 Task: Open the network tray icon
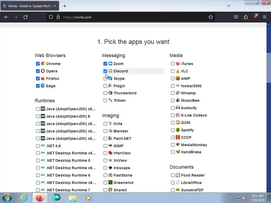238,198
